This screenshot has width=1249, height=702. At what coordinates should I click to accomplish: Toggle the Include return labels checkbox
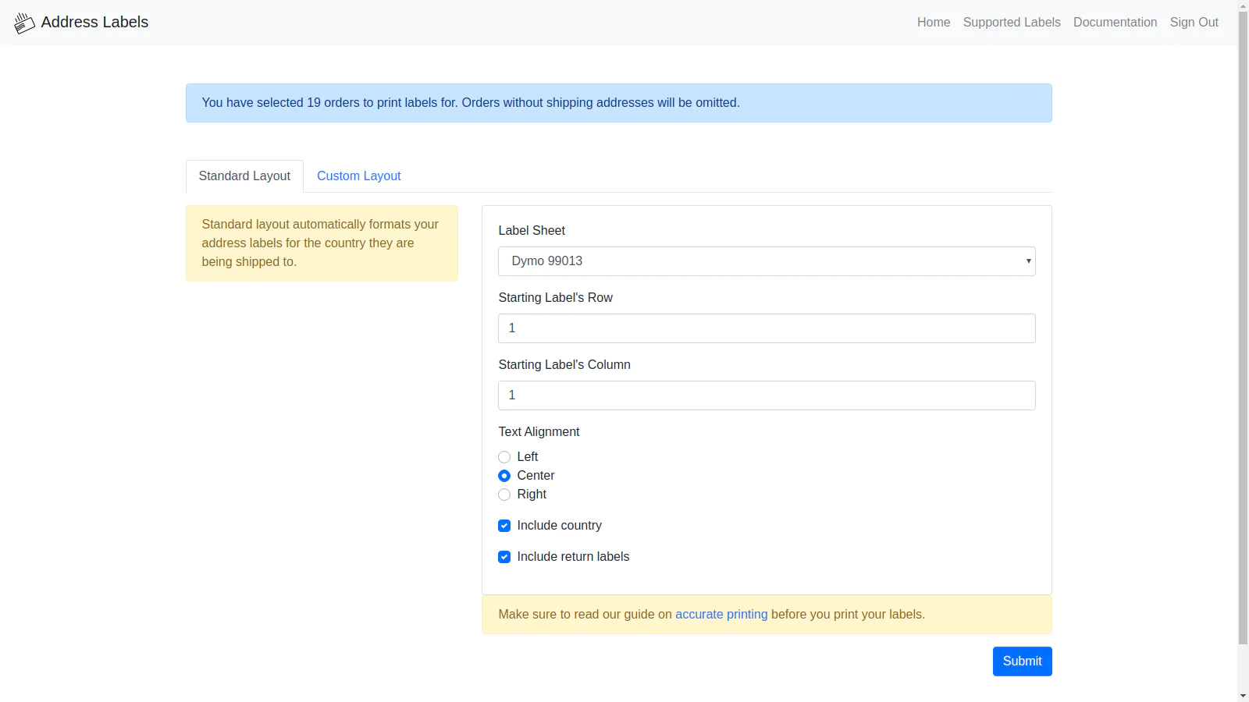click(x=504, y=557)
